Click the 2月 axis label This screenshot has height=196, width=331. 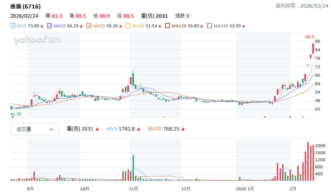click(293, 189)
